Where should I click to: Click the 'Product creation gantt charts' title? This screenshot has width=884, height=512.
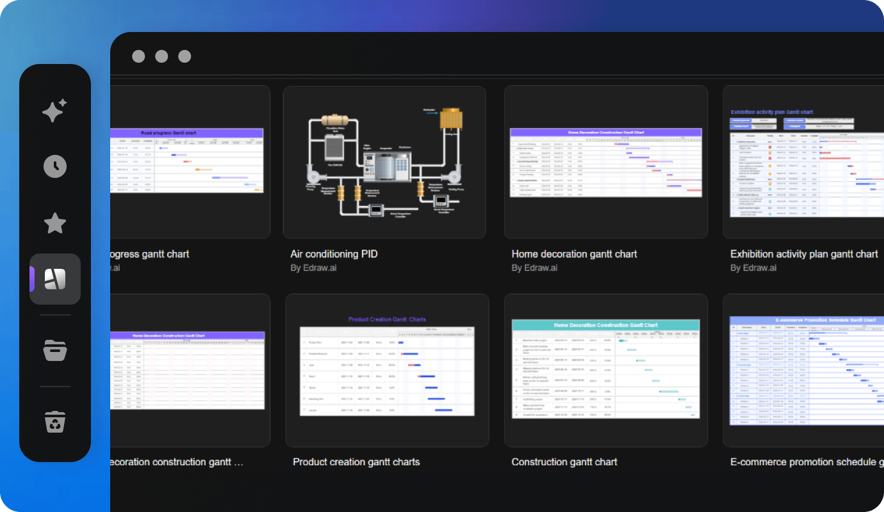pos(356,462)
